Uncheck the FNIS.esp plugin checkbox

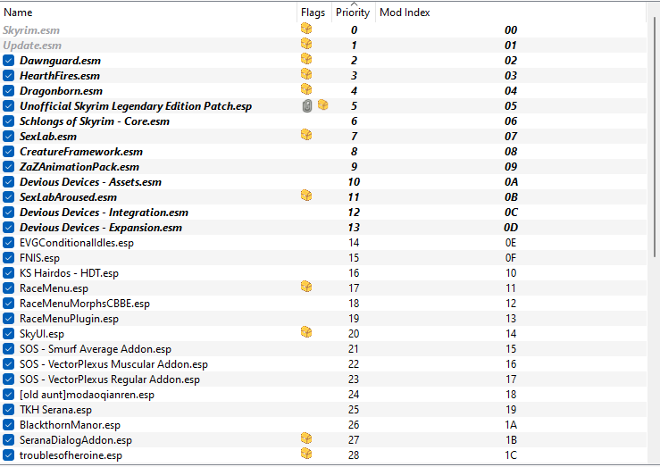coord(8,257)
